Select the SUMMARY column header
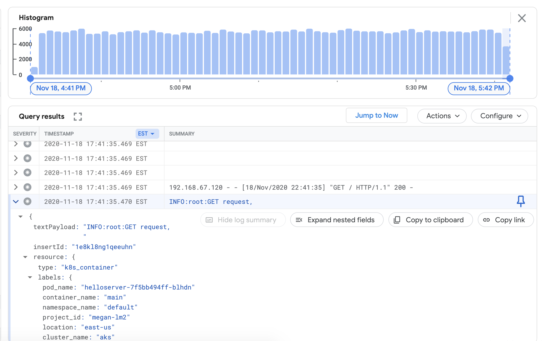This screenshot has width=544, height=341. point(182,133)
